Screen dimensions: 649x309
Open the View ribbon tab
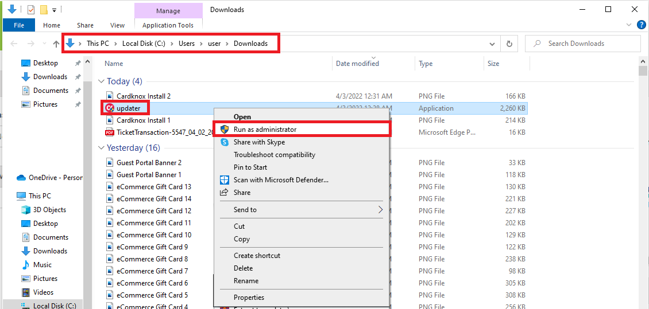coord(118,25)
